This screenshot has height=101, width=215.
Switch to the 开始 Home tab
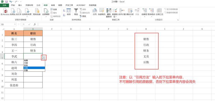[13, 5]
